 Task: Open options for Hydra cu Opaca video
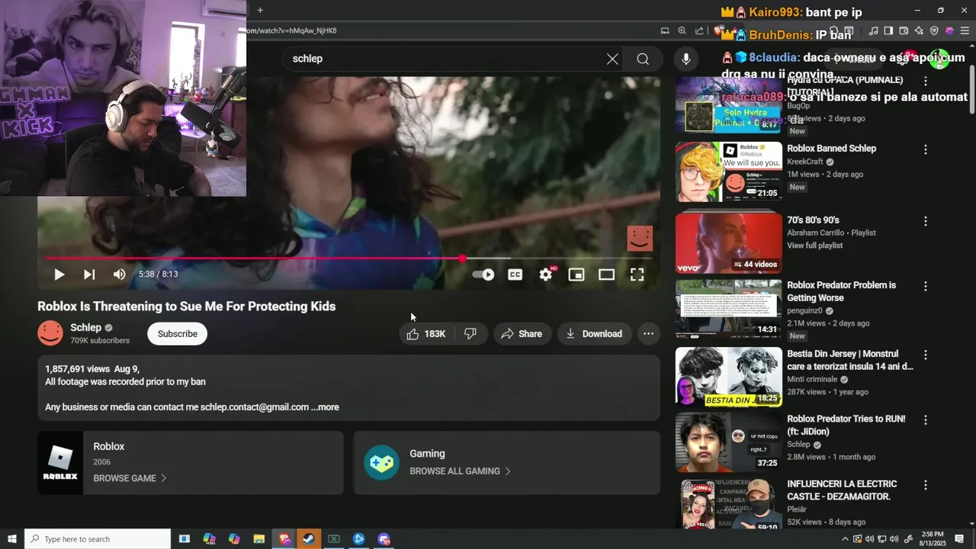(926, 81)
